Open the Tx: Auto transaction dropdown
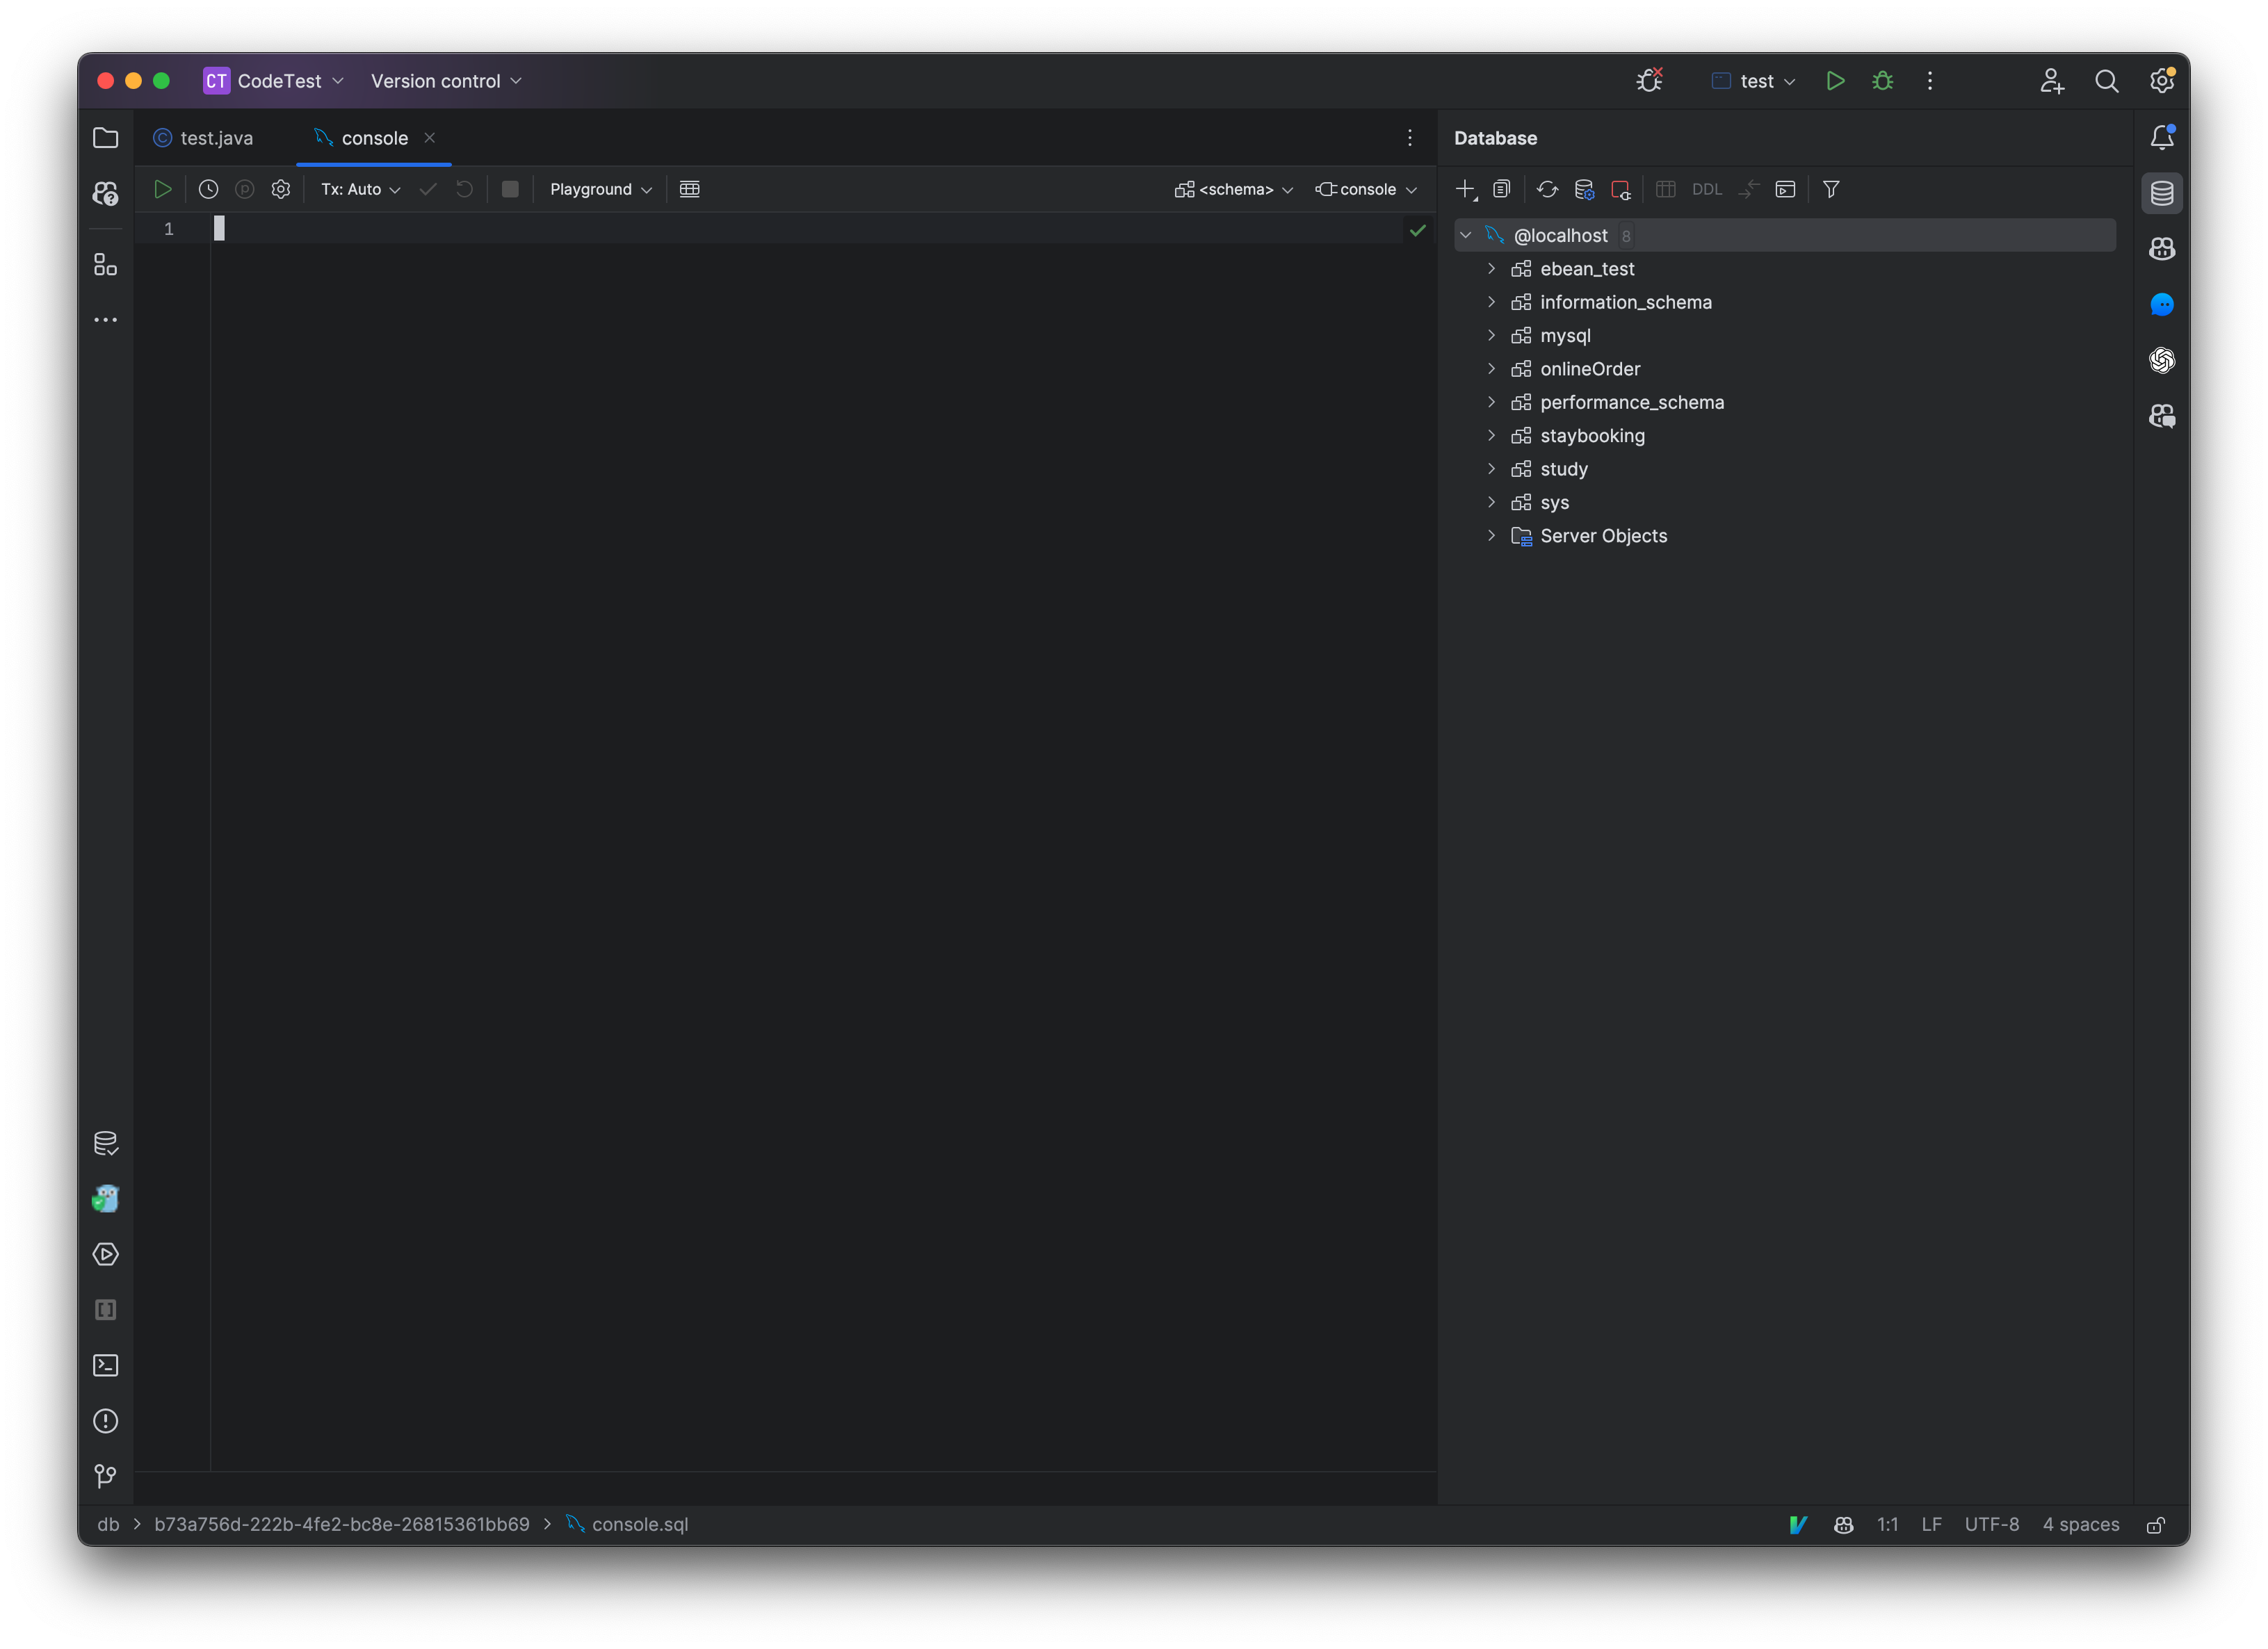This screenshot has height=1649, width=2268. click(358, 189)
